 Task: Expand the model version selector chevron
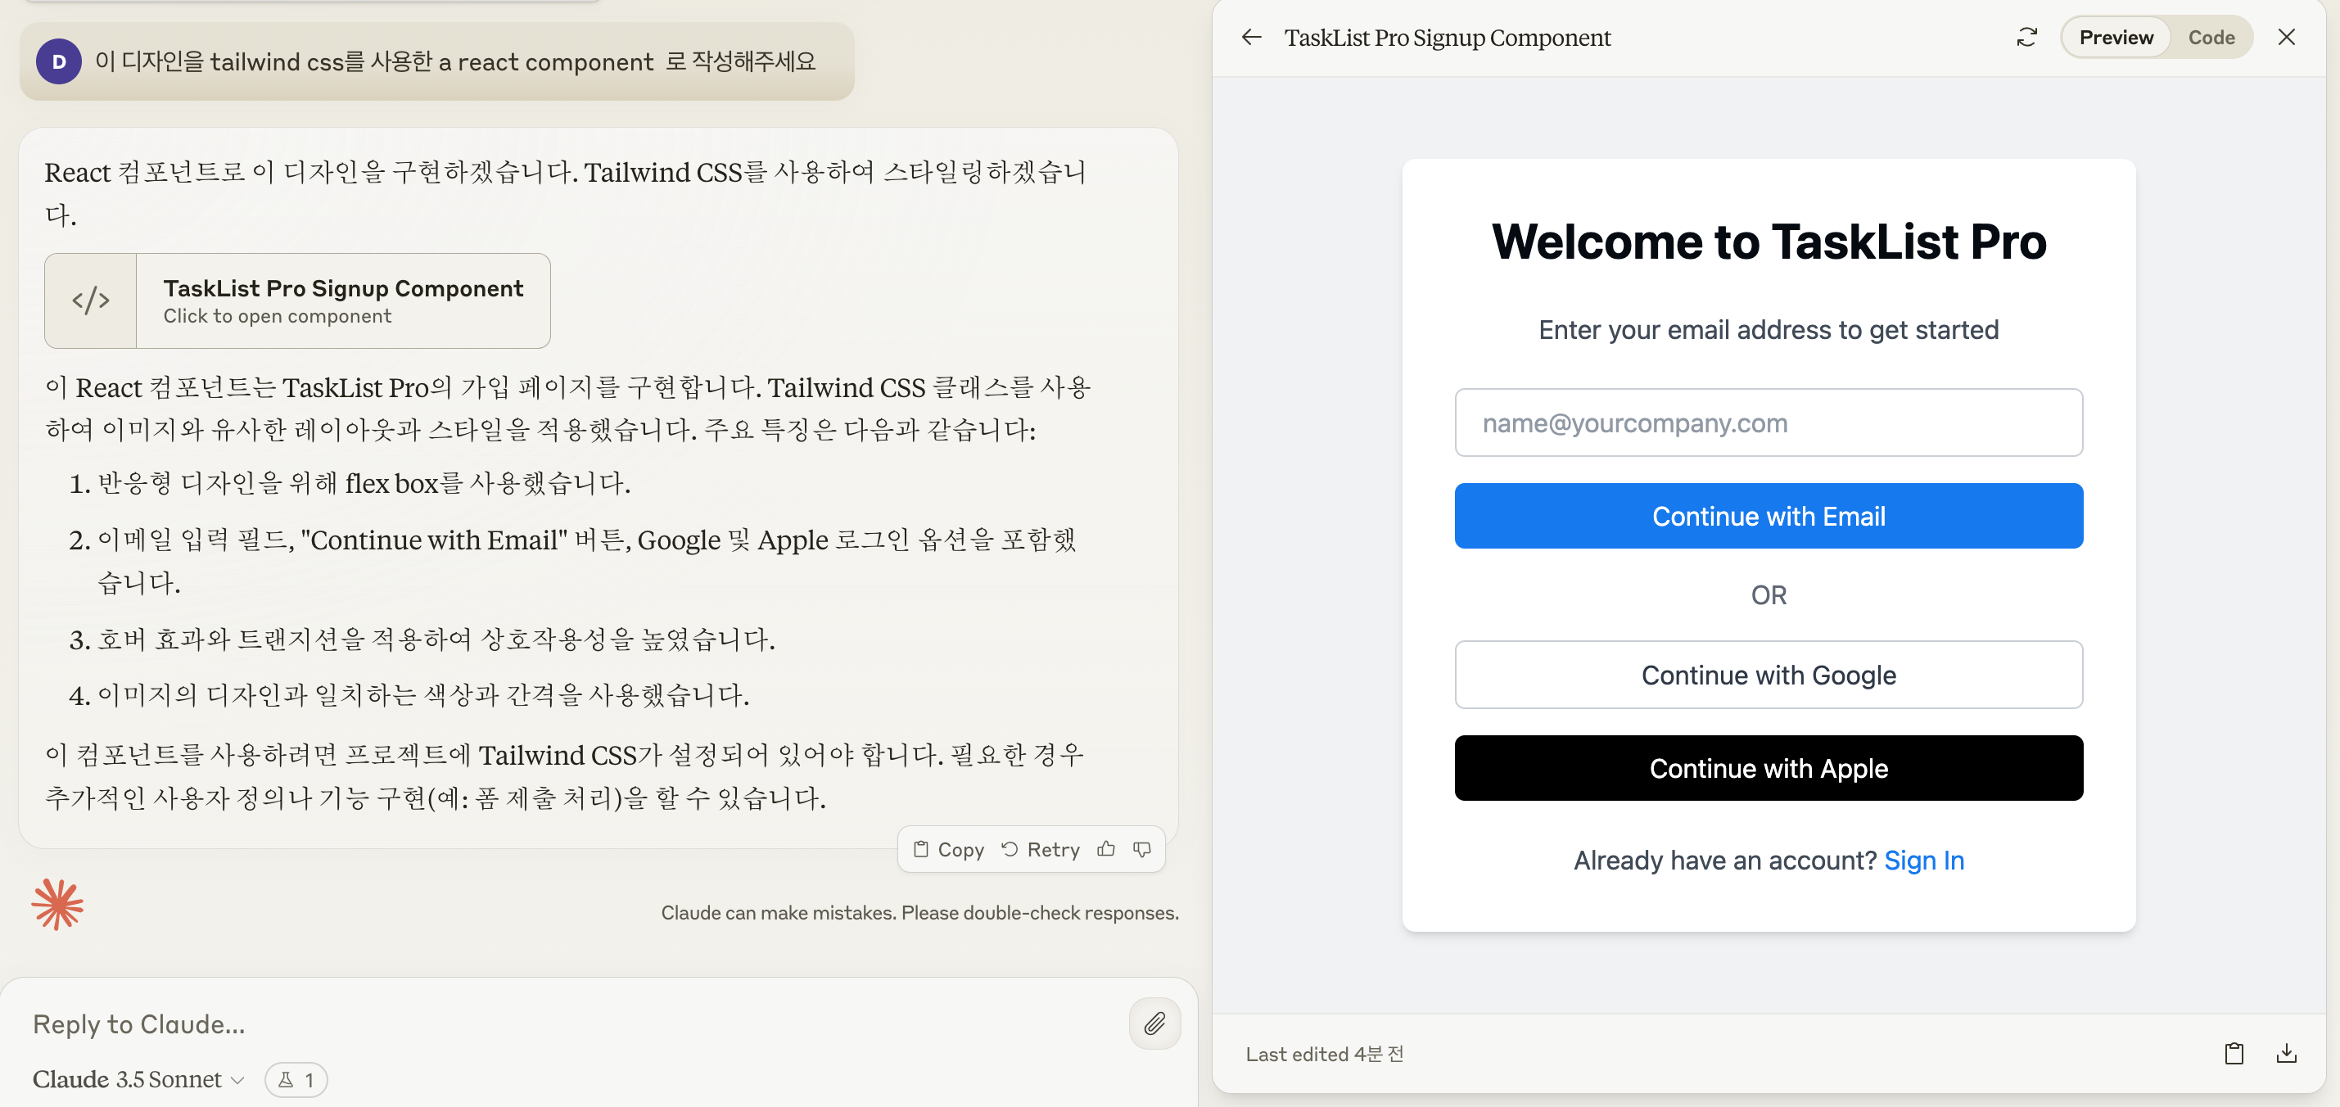coord(237,1078)
